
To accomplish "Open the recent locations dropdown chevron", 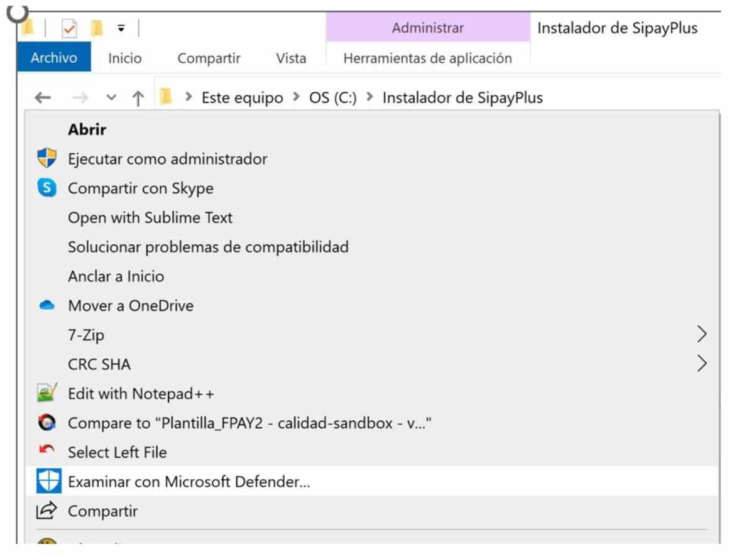I will 112,98.
